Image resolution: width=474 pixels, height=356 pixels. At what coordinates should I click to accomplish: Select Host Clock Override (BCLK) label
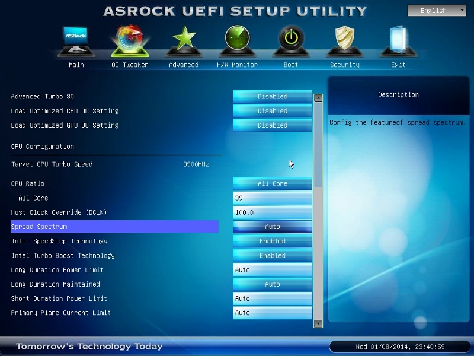pos(59,212)
